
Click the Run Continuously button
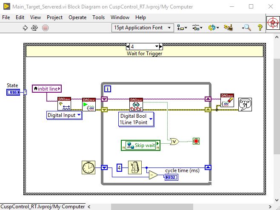[x=34, y=28]
